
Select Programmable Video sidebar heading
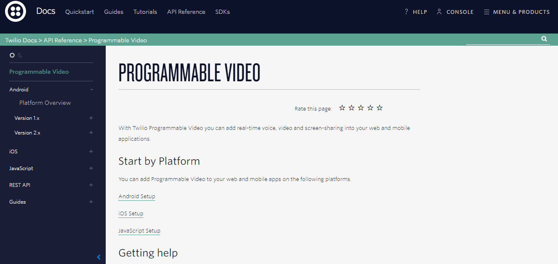pos(39,72)
